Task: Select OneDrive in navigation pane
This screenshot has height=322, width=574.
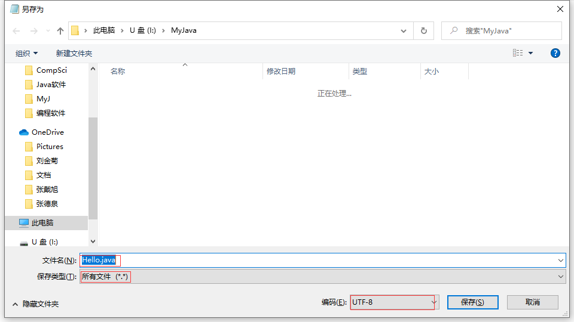Action: pos(48,132)
